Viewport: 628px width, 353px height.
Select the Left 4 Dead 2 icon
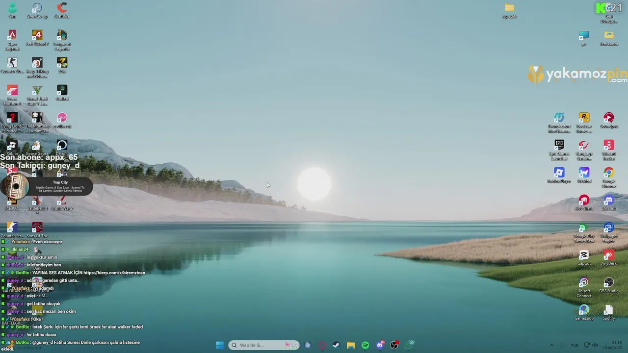[x=37, y=38]
